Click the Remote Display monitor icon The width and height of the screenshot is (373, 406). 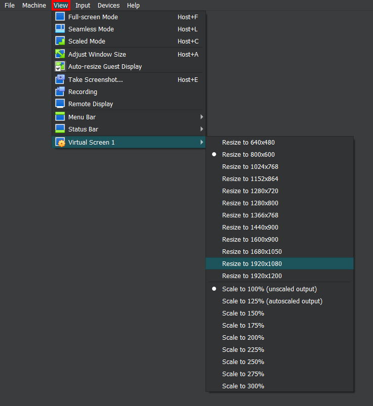60,104
